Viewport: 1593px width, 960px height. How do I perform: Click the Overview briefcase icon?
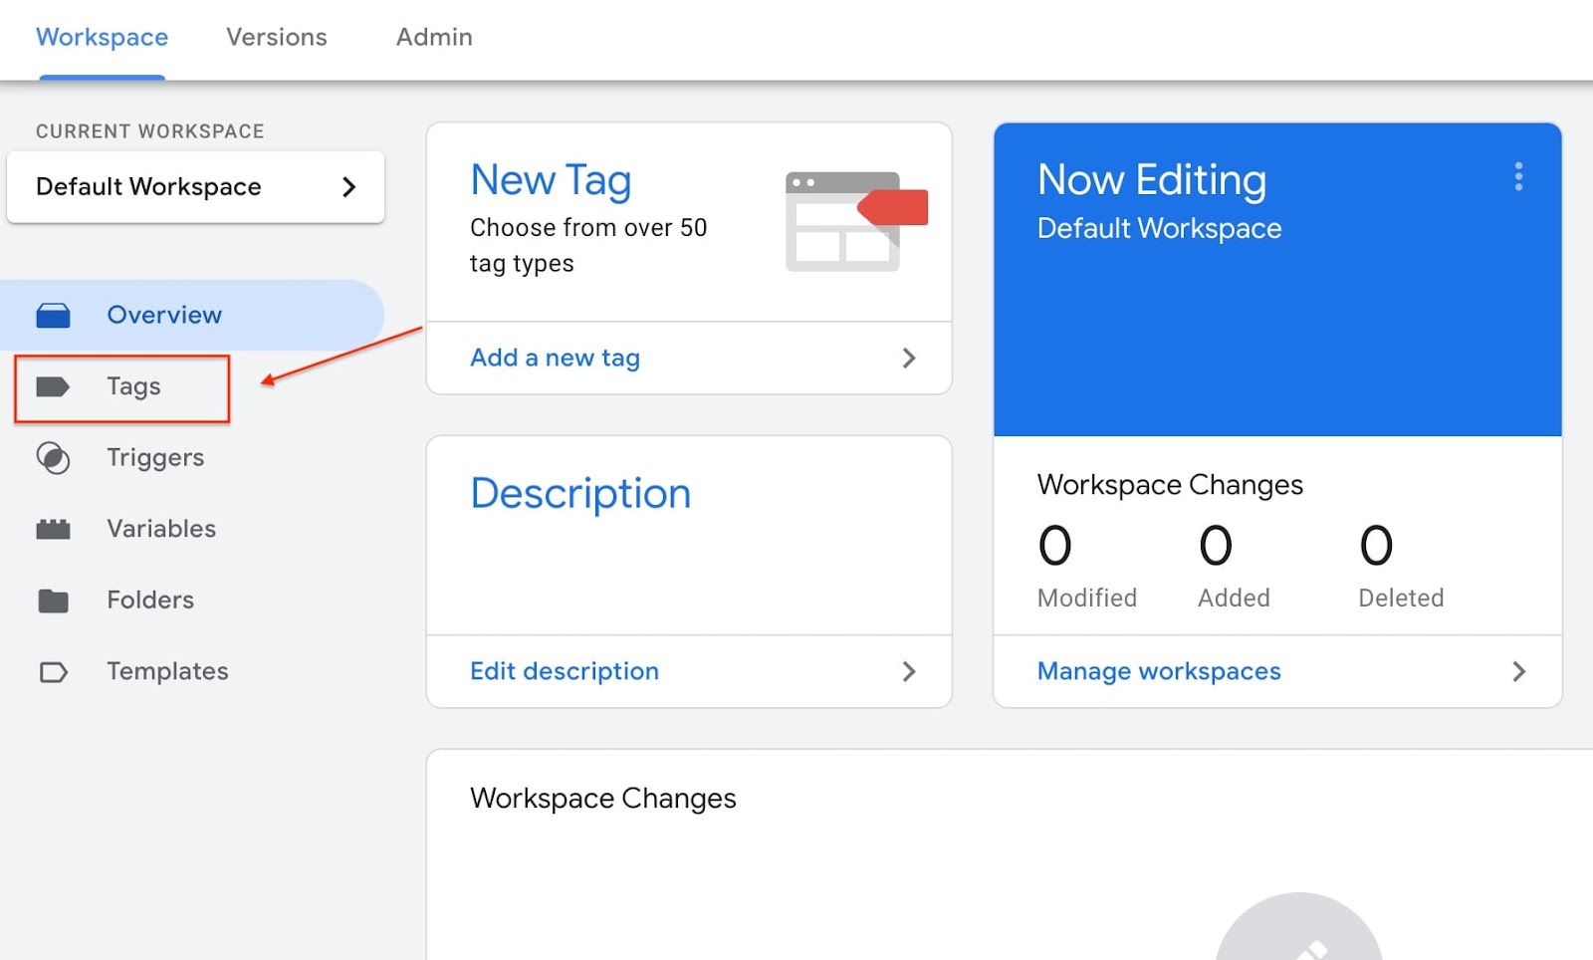tap(53, 316)
